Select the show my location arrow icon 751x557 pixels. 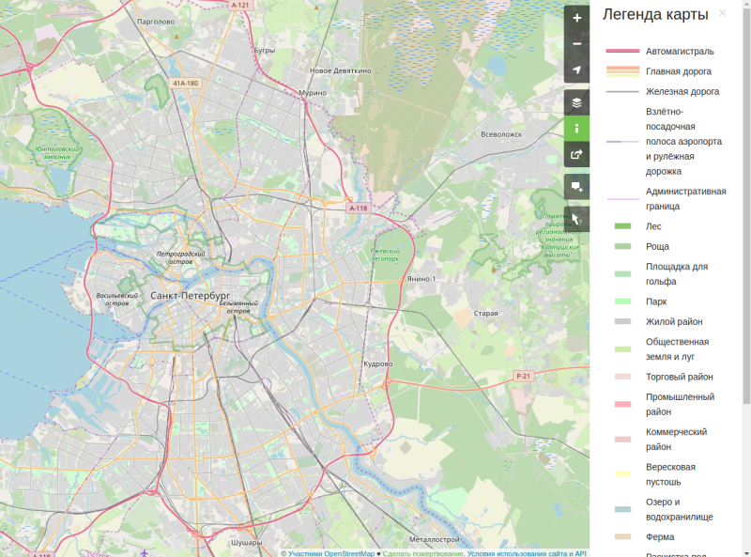[578, 70]
